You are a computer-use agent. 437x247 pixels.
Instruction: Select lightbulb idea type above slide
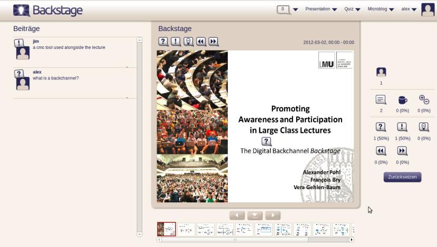tap(188, 42)
